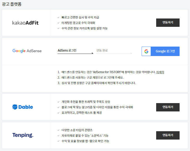Click the Dable logo
Viewport: 190px width, 151px height.
tap(23, 107)
